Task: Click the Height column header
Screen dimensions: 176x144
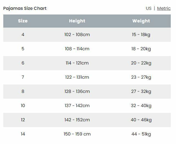Action: pyautogui.click(x=77, y=21)
